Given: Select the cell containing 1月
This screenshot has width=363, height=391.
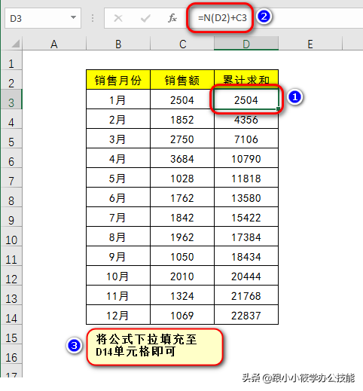Looking at the screenshot, I should coord(118,99).
